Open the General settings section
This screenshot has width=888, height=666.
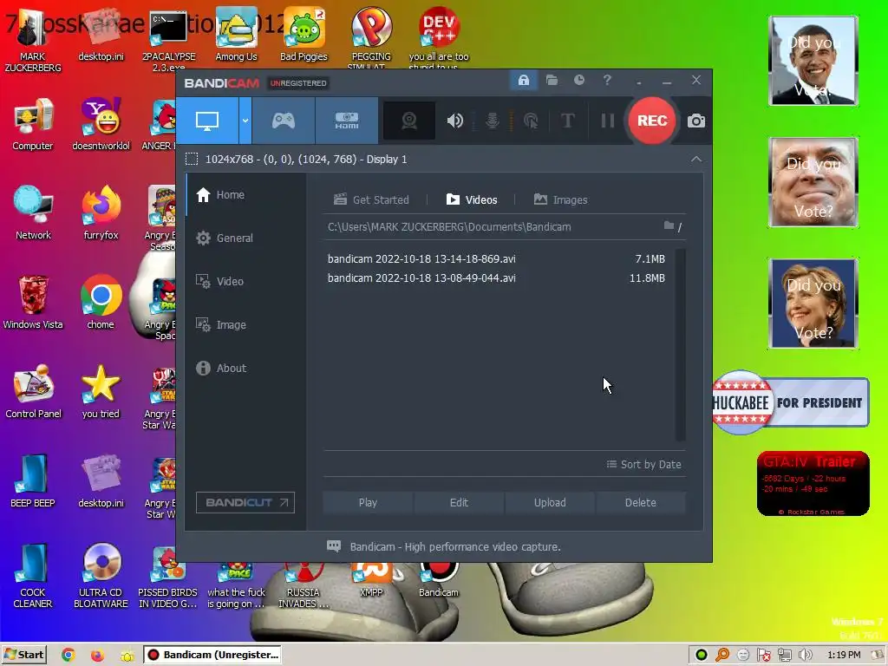[245, 238]
